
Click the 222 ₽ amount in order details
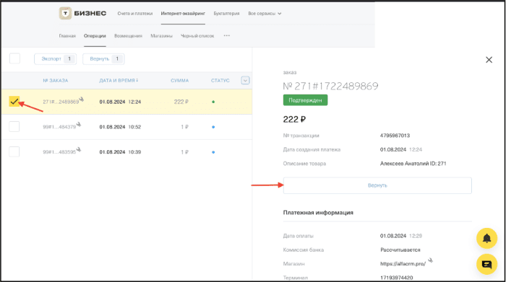pyautogui.click(x=294, y=120)
